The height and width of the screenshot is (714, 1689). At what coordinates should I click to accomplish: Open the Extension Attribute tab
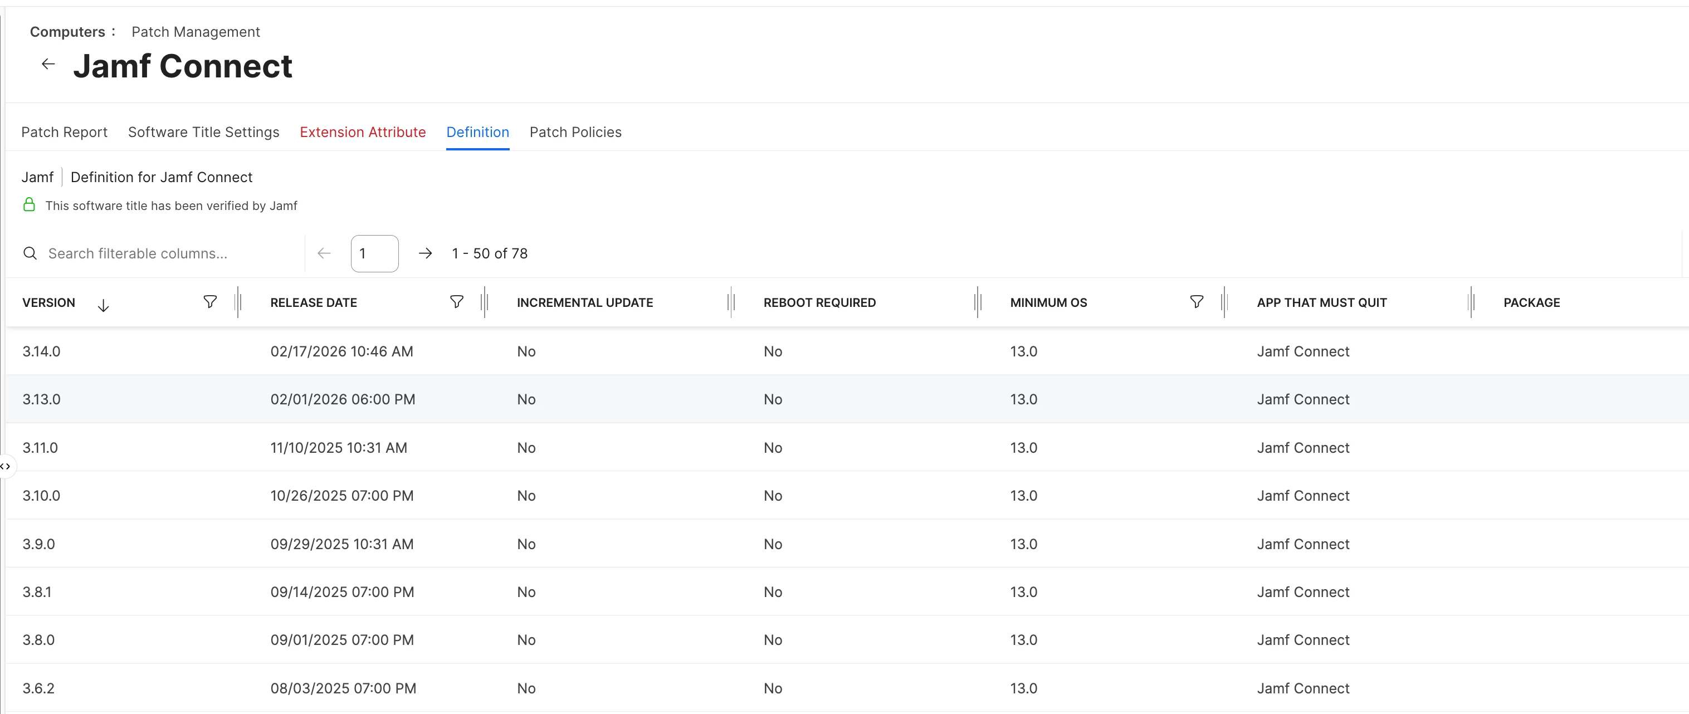click(x=363, y=133)
